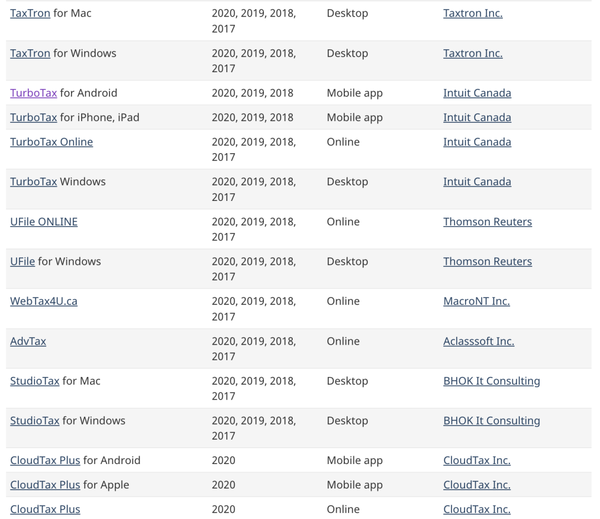The height and width of the screenshot is (519, 600).
Task: Click the StudioTax link for Mac
Action: coord(34,381)
